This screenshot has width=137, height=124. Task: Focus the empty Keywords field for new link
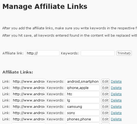[98, 53]
